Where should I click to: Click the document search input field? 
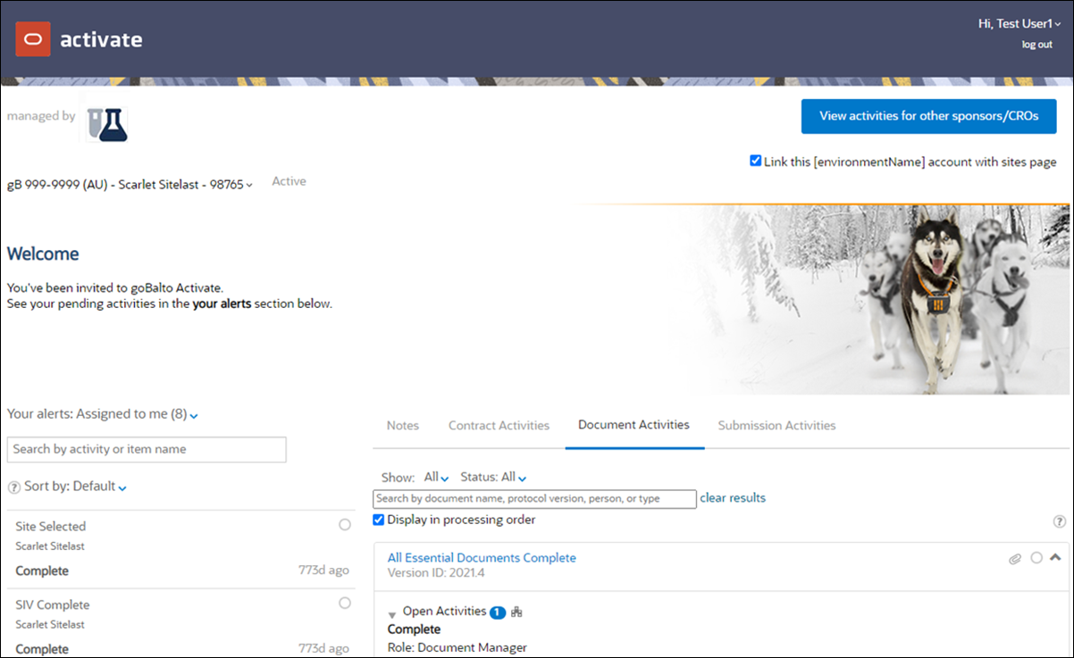click(533, 499)
